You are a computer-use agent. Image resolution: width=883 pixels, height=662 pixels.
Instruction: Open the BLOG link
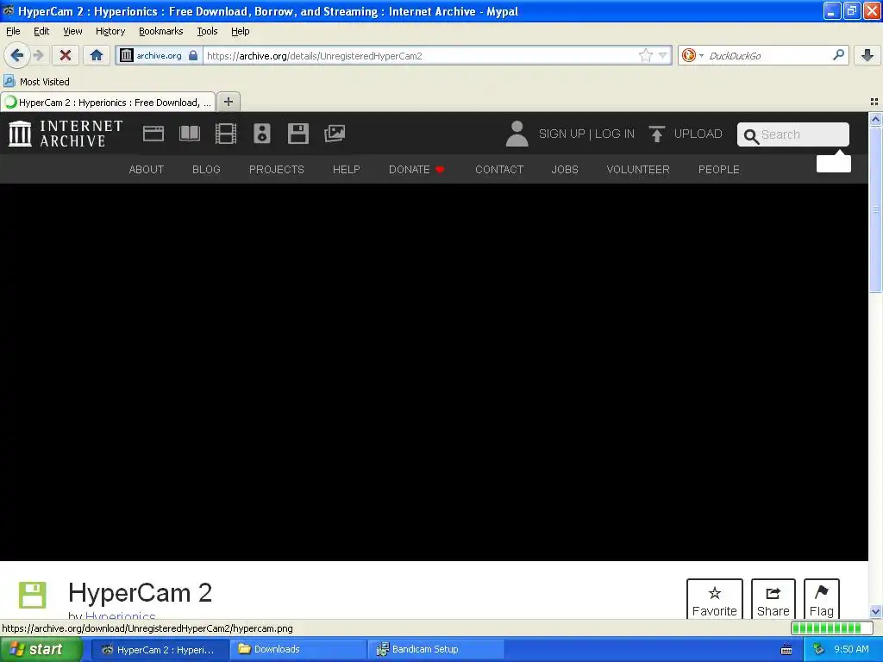point(206,170)
